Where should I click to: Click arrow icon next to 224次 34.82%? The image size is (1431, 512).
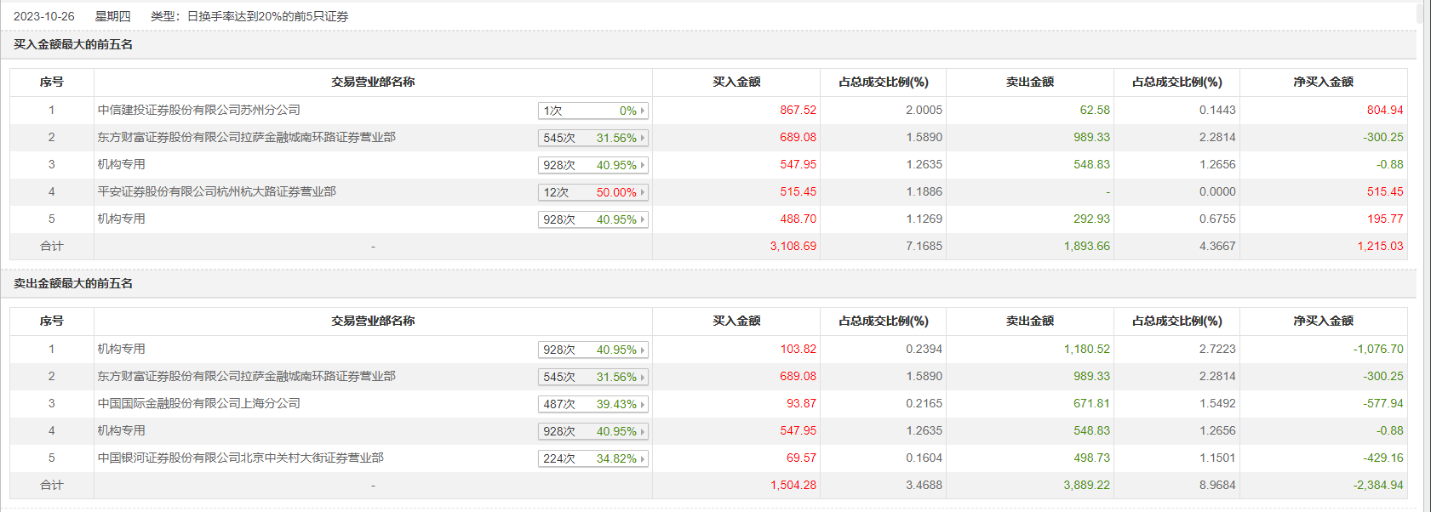[643, 458]
